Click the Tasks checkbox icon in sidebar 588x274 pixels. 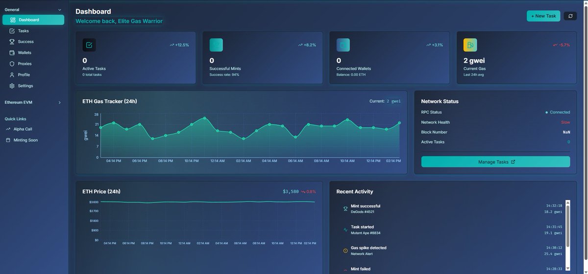pos(13,31)
